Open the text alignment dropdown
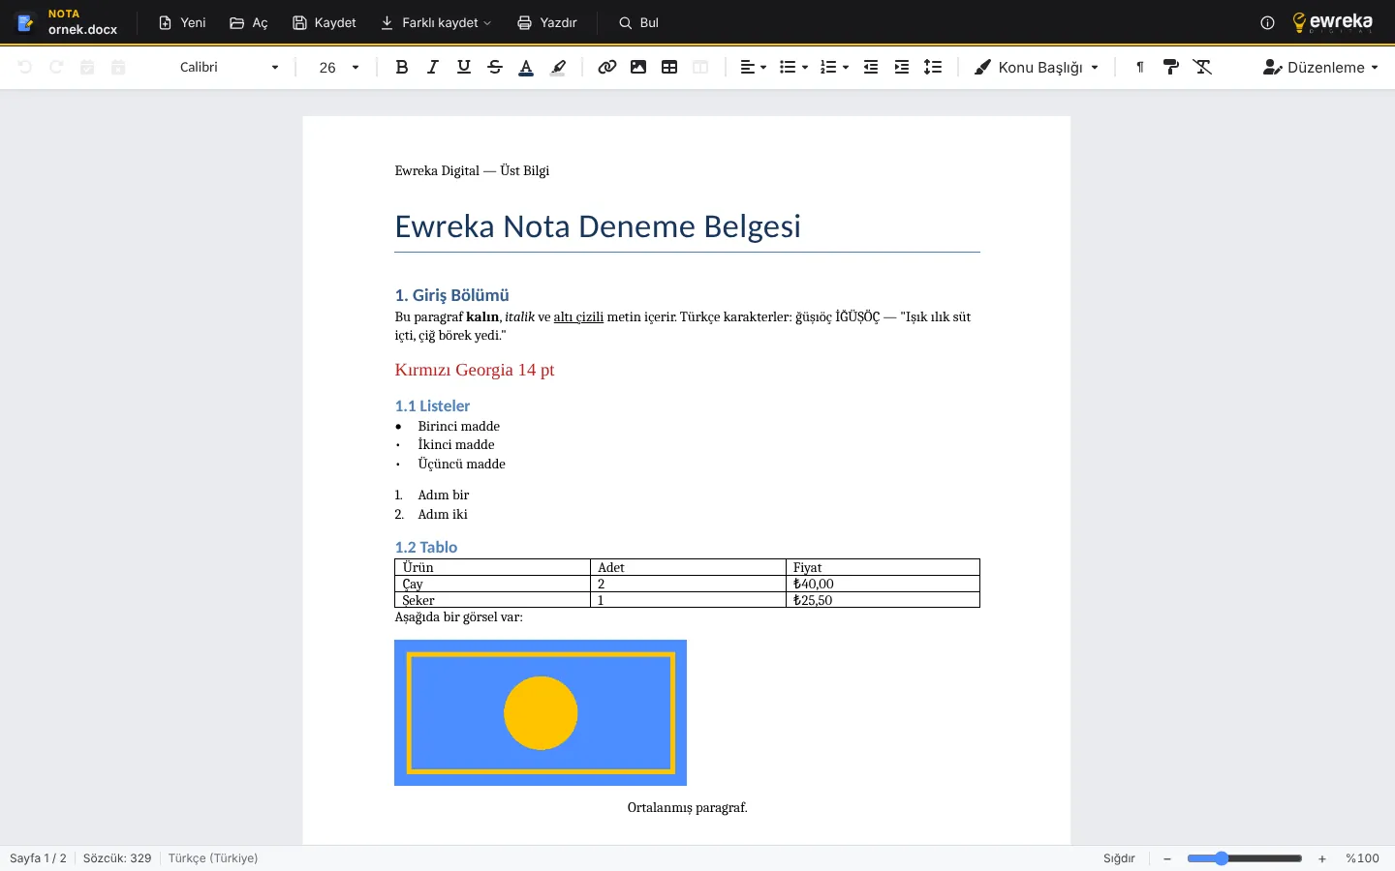 (753, 67)
